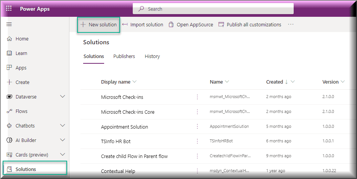Open the Home icon in sidebar
This screenshot has width=357, height=179.
tap(9, 39)
